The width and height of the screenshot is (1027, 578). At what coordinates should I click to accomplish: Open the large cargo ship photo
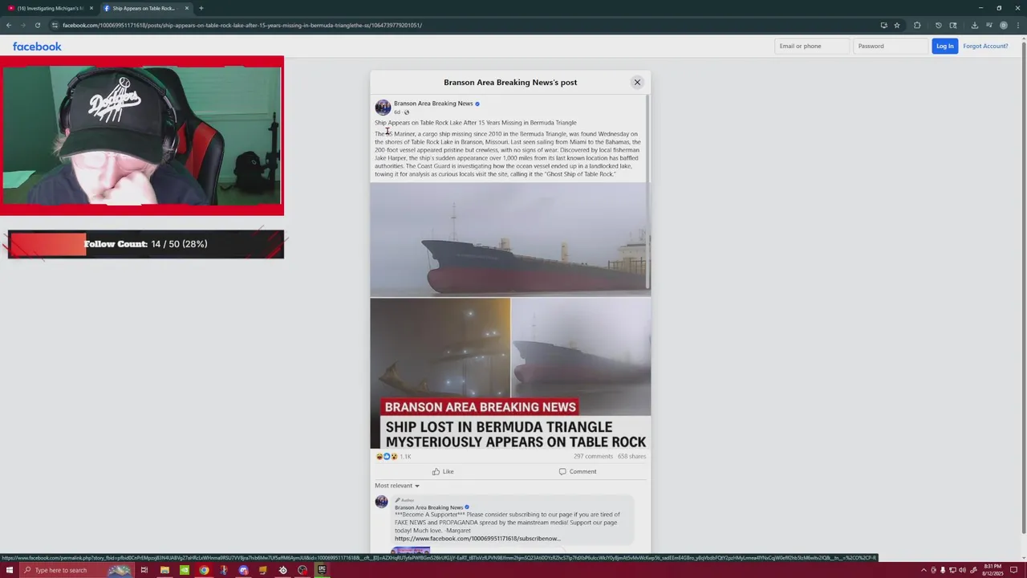click(510, 239)
